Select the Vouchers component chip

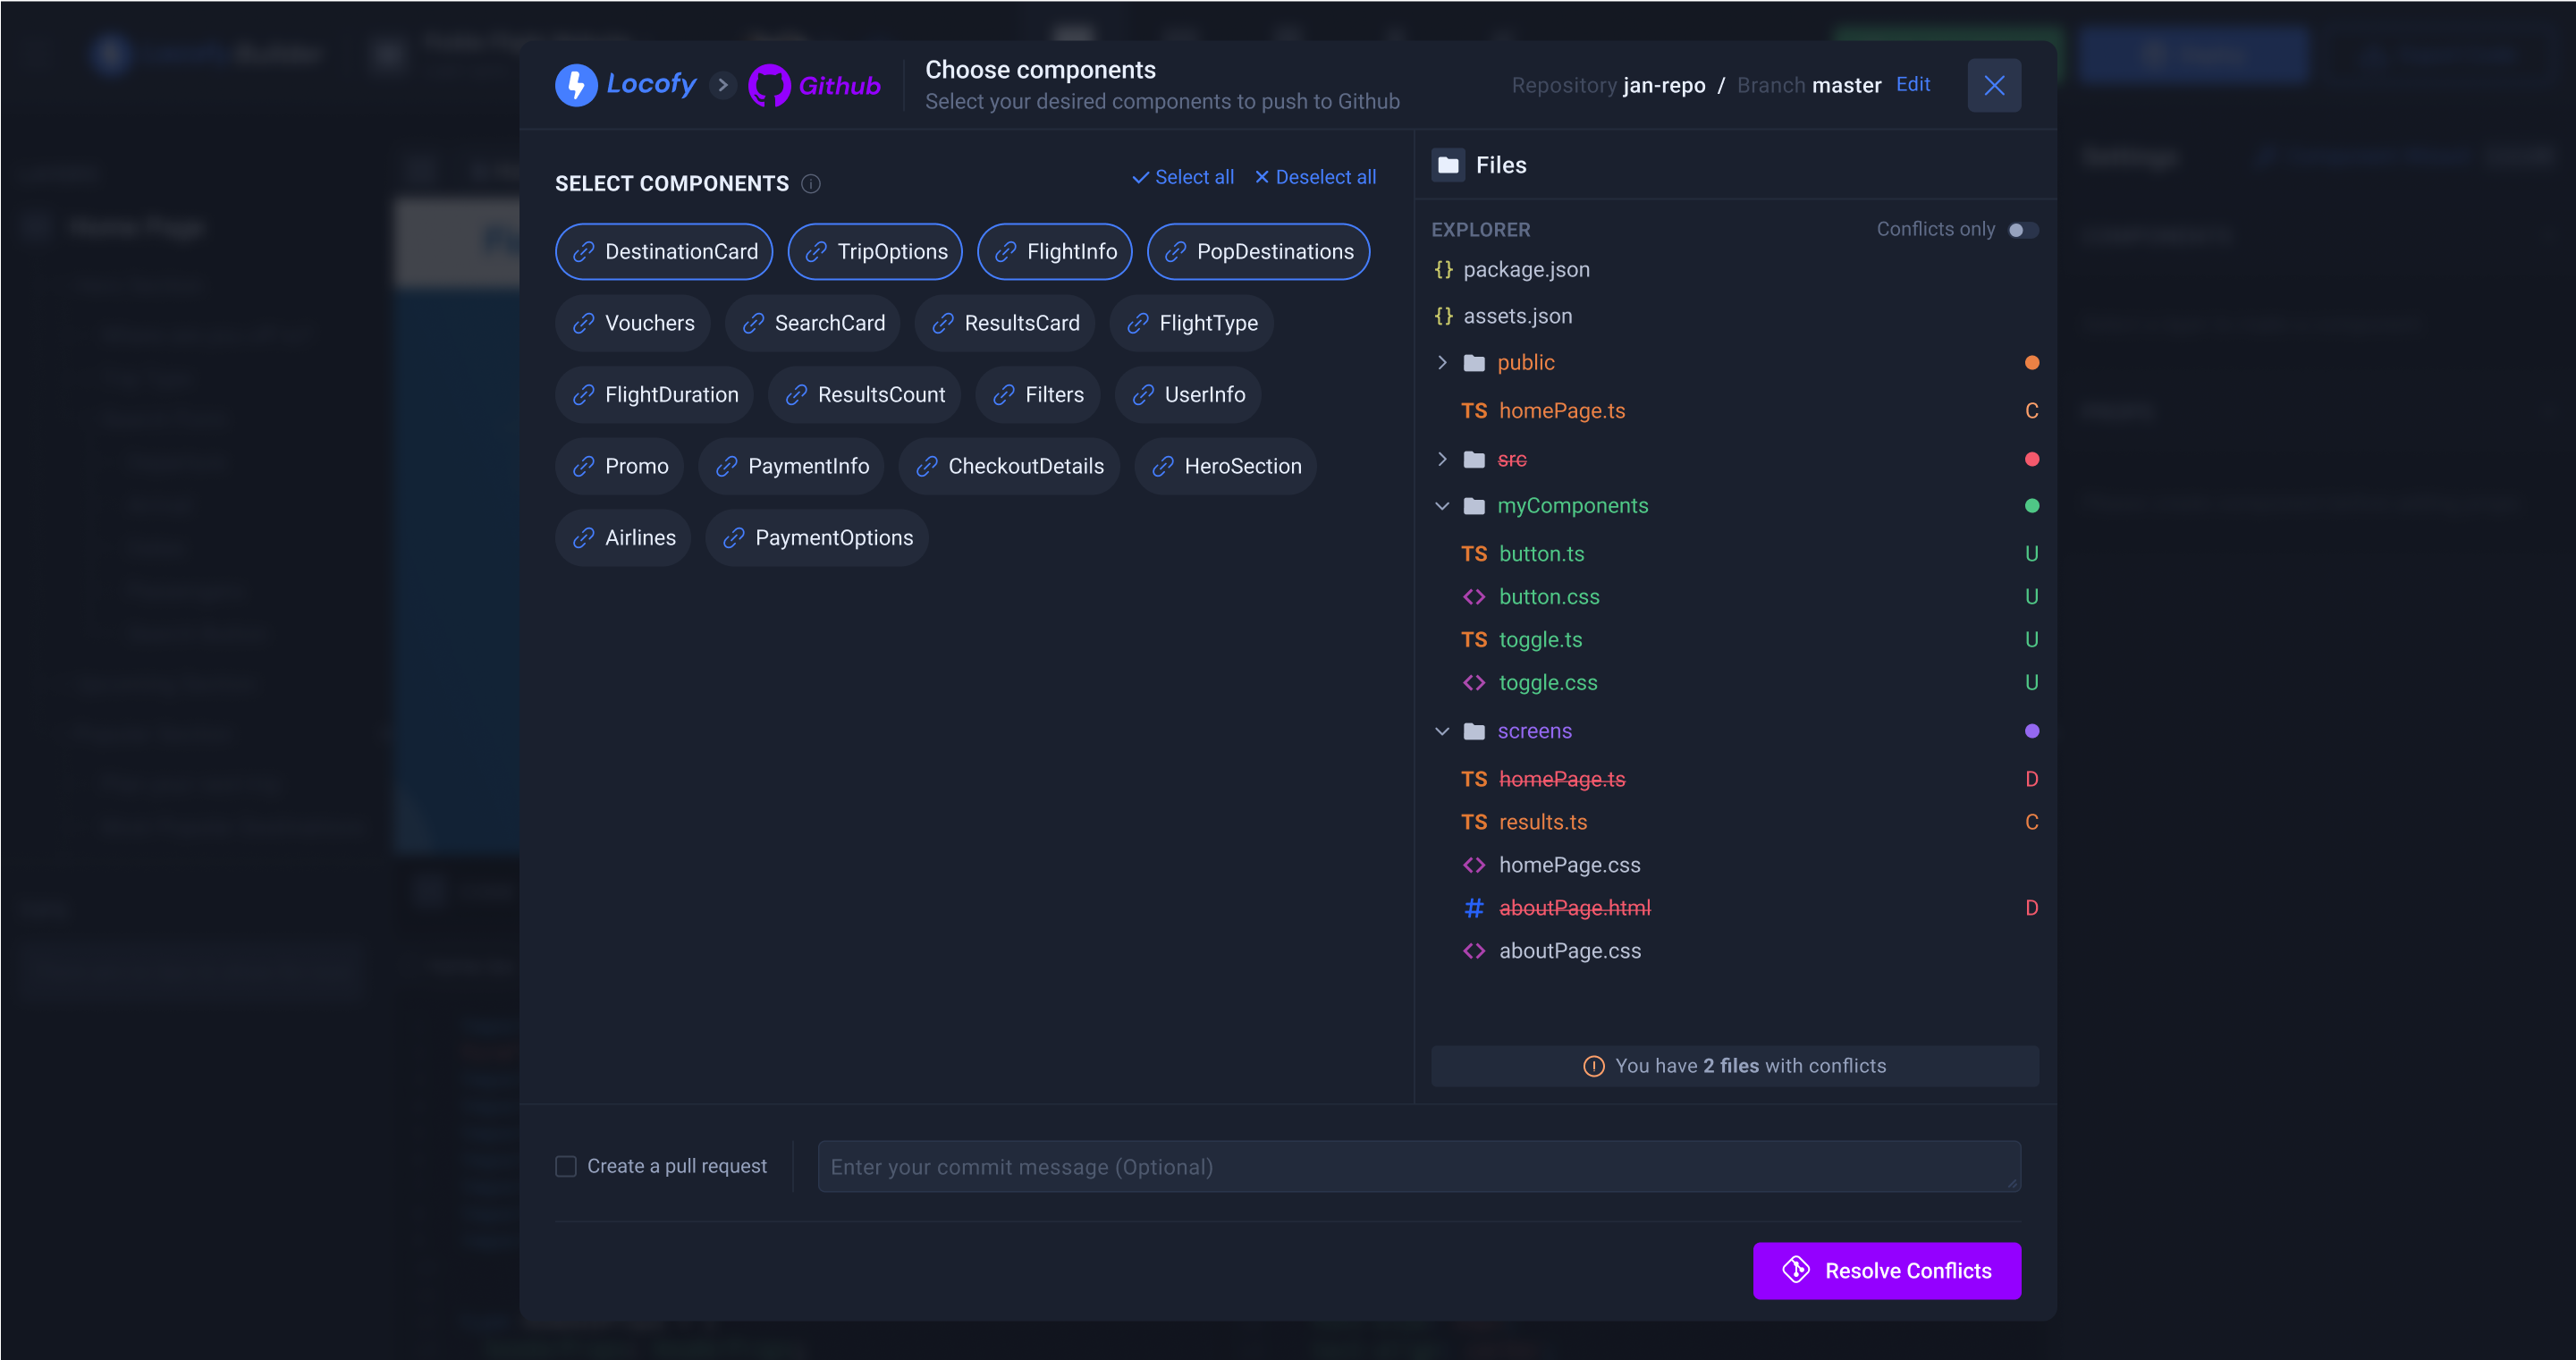[x=632, y=323]
